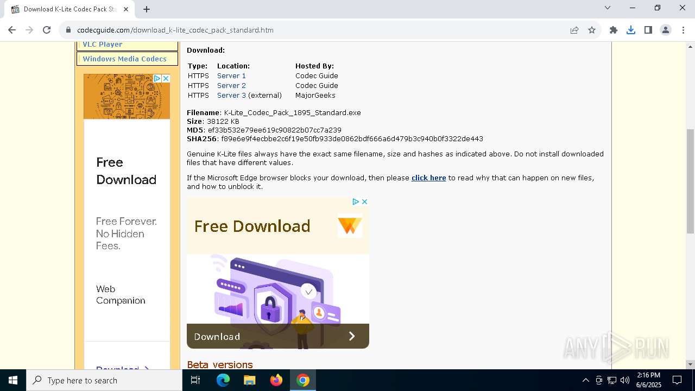Open AdChoices info on sidebar ad

pyautogui.click(x=157, y=79)
